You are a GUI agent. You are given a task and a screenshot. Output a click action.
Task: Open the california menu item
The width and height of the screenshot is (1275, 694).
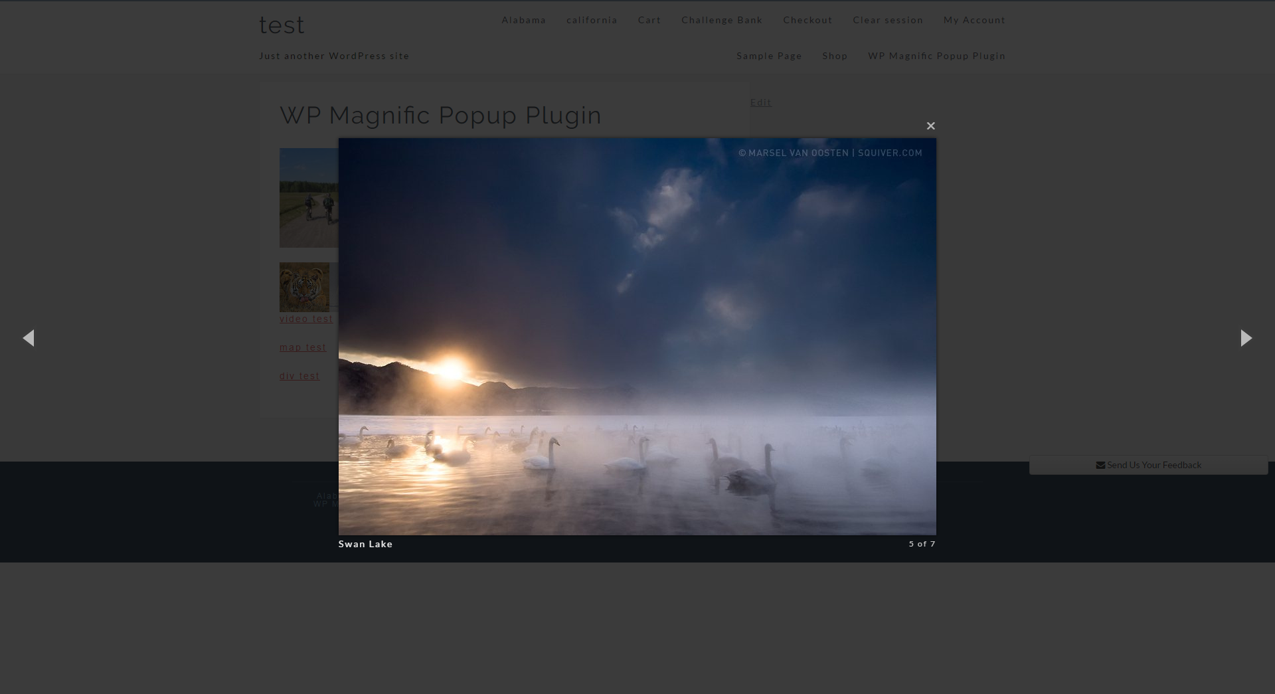[592, 20]
